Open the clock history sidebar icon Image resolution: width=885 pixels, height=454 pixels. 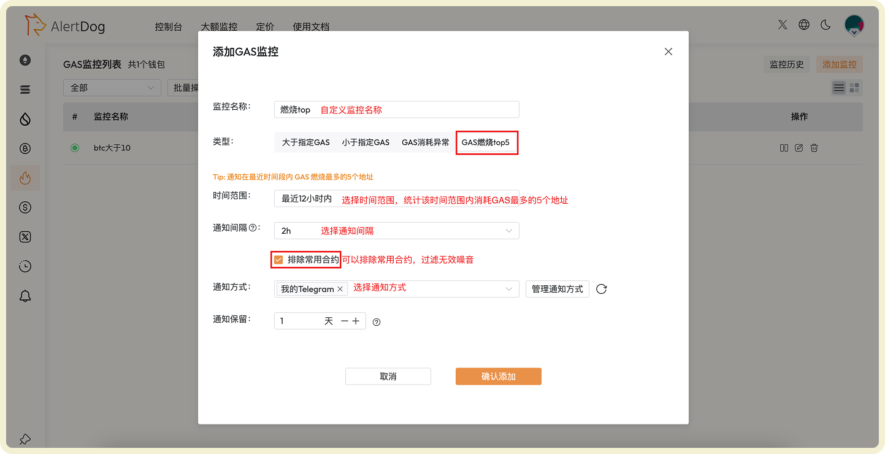point(25,266)
